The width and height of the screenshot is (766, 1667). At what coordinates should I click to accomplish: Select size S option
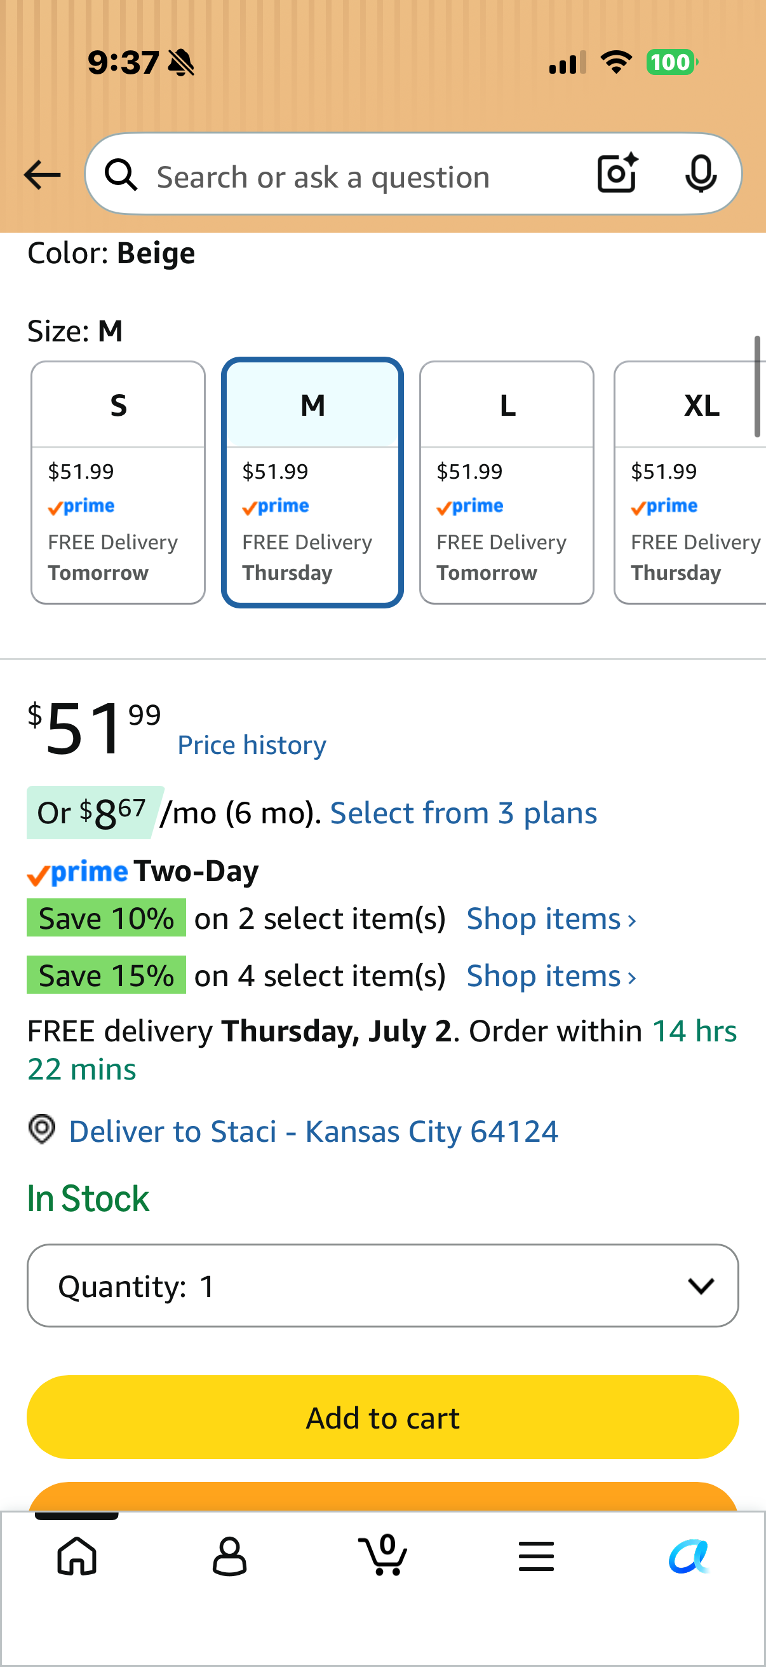(x=118, y=483)
